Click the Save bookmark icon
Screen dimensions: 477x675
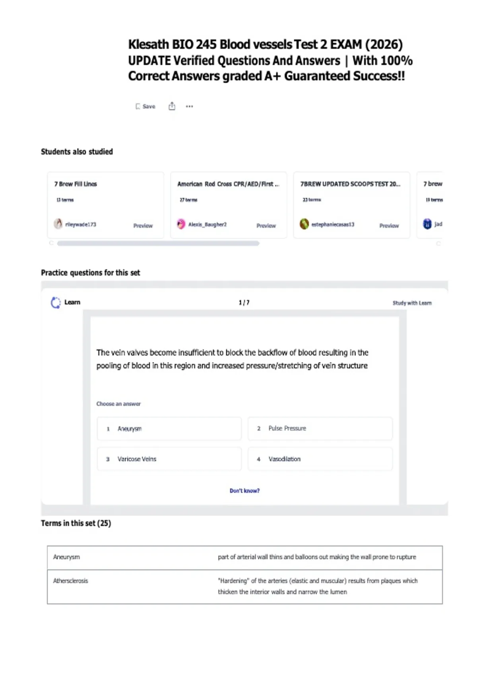click(138, 106)
